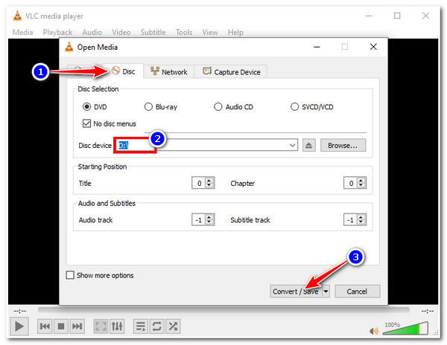Click the Subtitle track number field
Screen dimensions: 447x345
tap(351, 219)
